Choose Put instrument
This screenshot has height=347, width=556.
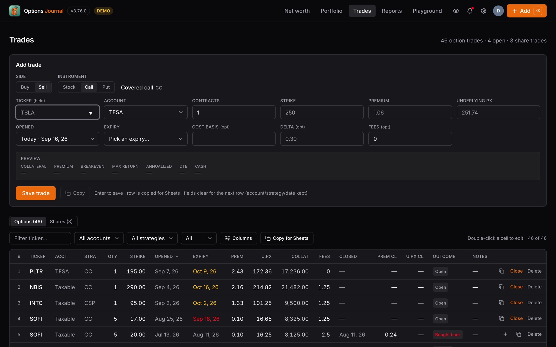tap(106, 87)
